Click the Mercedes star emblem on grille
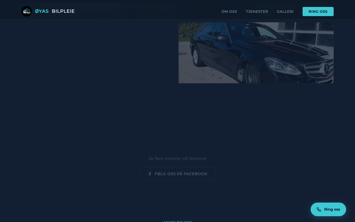Screen dimensions: 355x222 pos(327,69)
